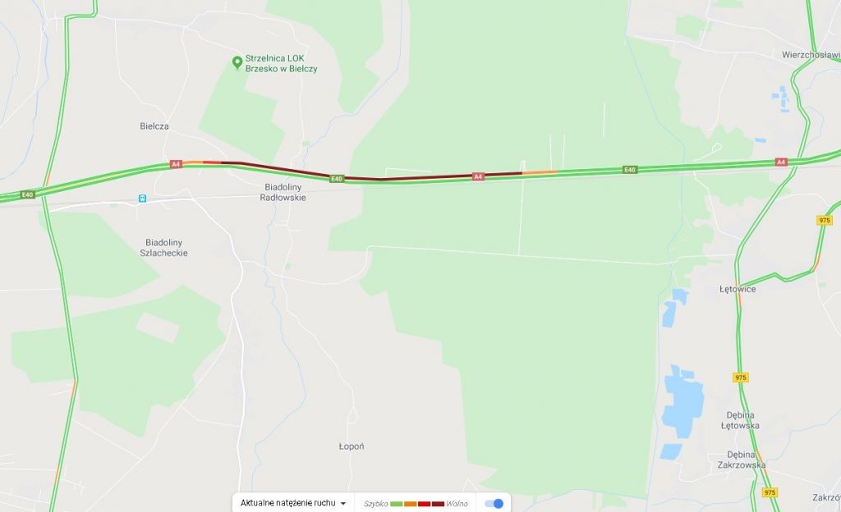
Task: Click the A4 shield near Bielcza
Action: point(176,164)
